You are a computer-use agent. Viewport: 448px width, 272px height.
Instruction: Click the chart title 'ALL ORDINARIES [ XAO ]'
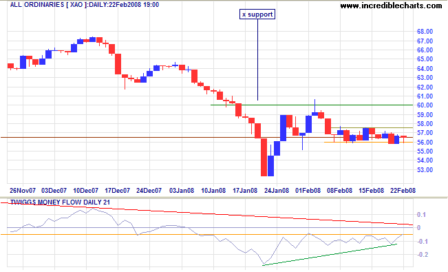[48, 5]
